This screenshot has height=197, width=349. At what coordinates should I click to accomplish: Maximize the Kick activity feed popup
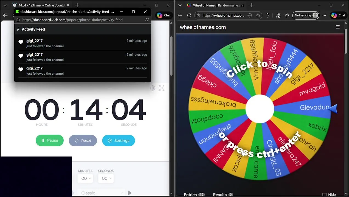[133, 12]
